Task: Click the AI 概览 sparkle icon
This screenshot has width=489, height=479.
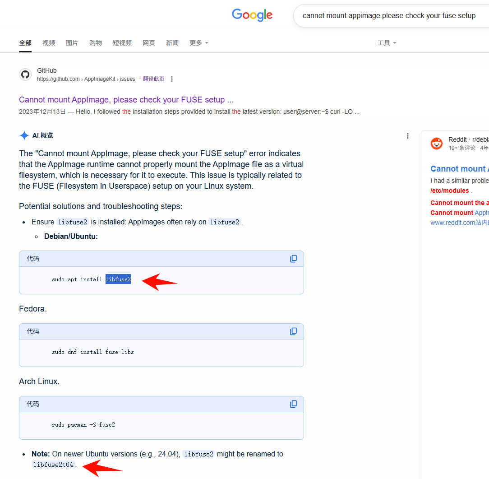Action: point(24,135)
